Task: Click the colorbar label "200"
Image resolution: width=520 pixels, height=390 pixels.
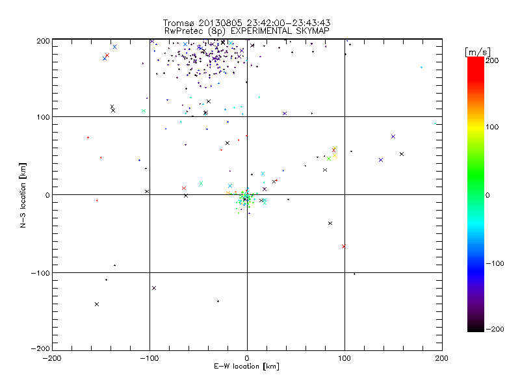Action: click(x=492, y=60)
